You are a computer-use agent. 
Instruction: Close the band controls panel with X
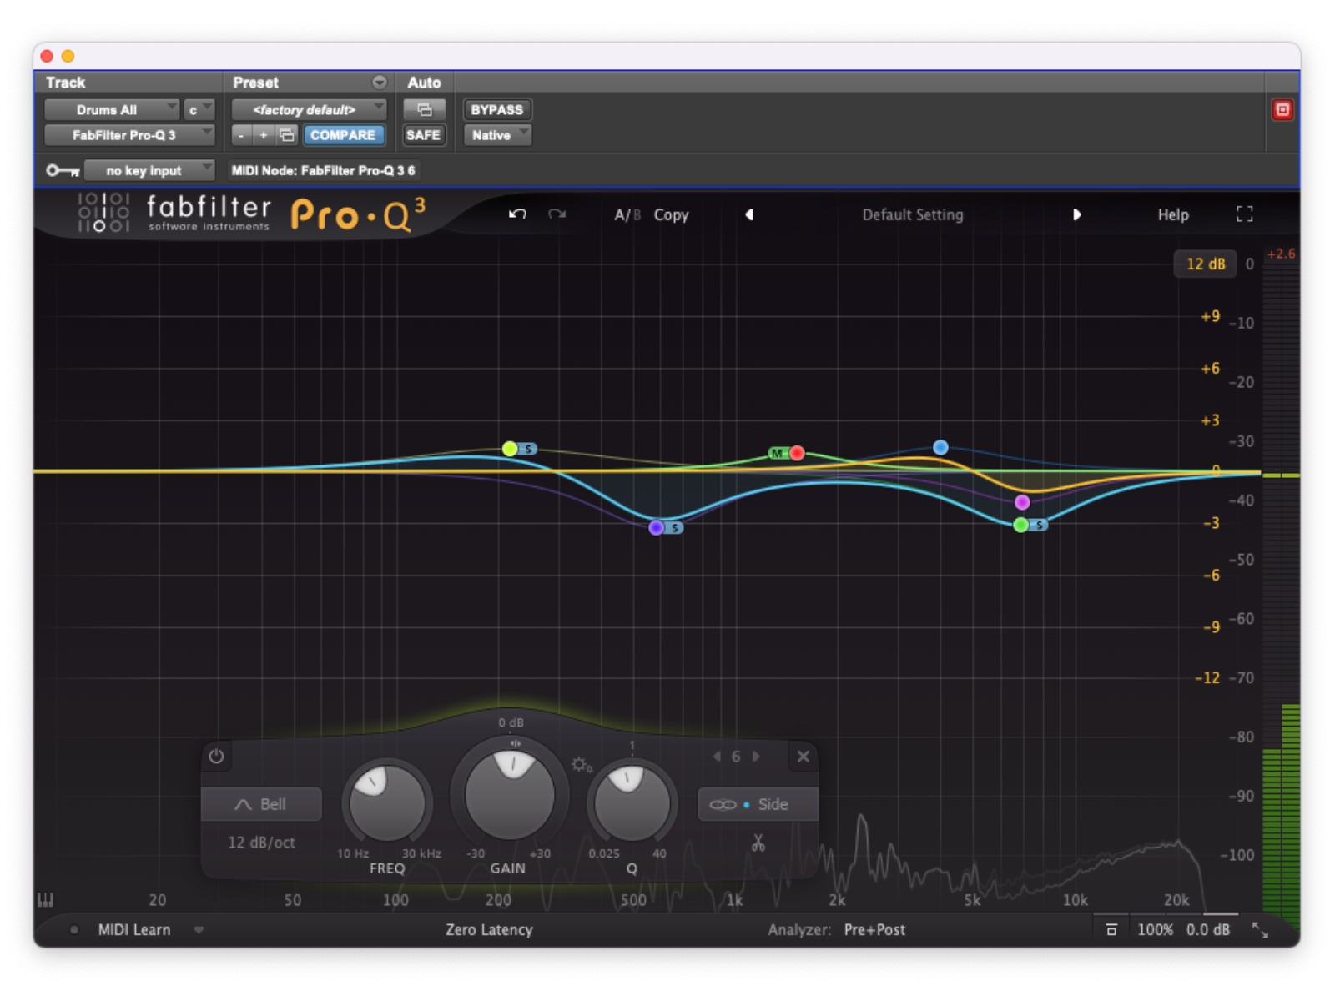click(x=803, y=757)
